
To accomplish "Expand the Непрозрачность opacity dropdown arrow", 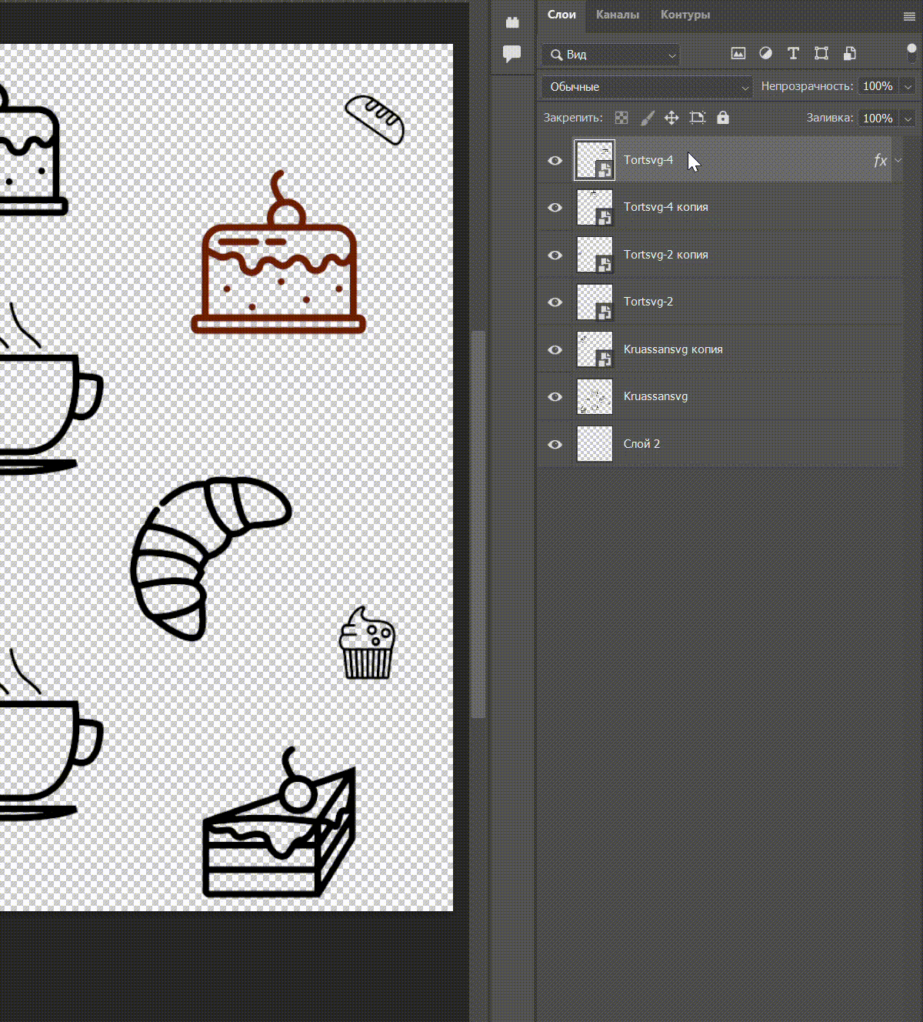I will click(908, 87).
